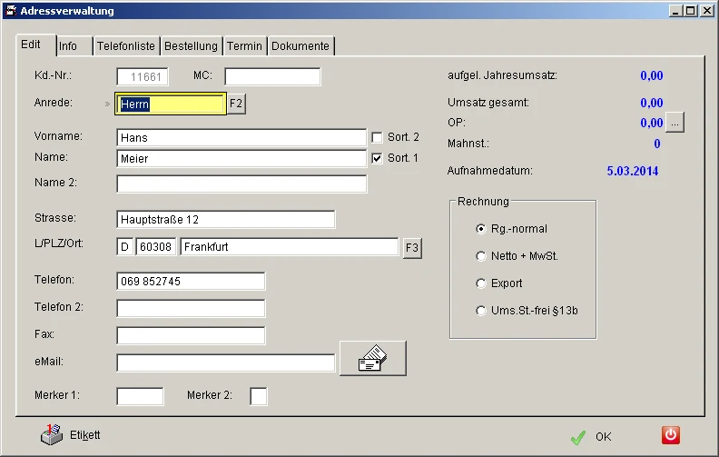Screen dimensions: 719x457
Task: Click the PLZ field 60308
Action: tap(156, 247)
